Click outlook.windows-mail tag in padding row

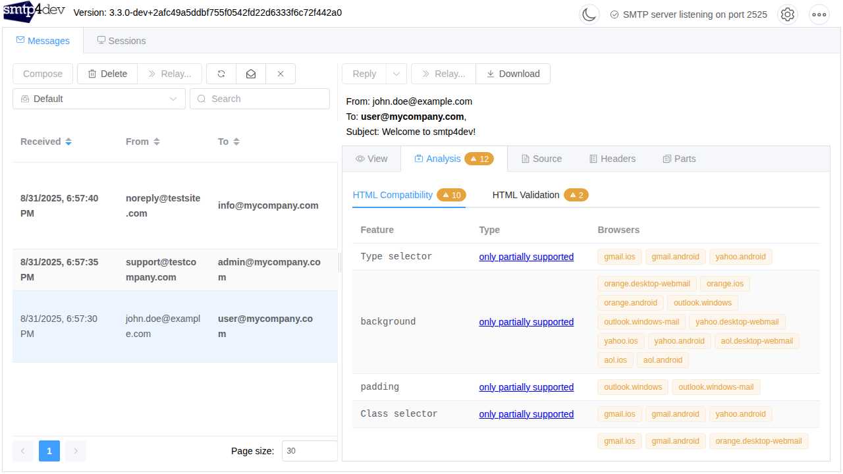click(716, 387)
